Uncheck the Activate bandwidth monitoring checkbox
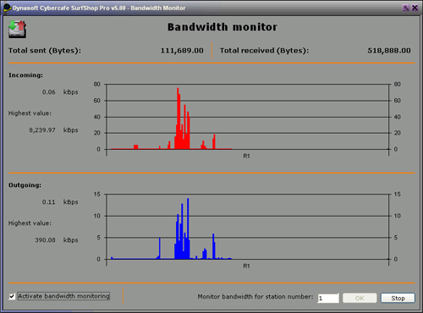The image size is (423, 313). [x=12, y=296]
